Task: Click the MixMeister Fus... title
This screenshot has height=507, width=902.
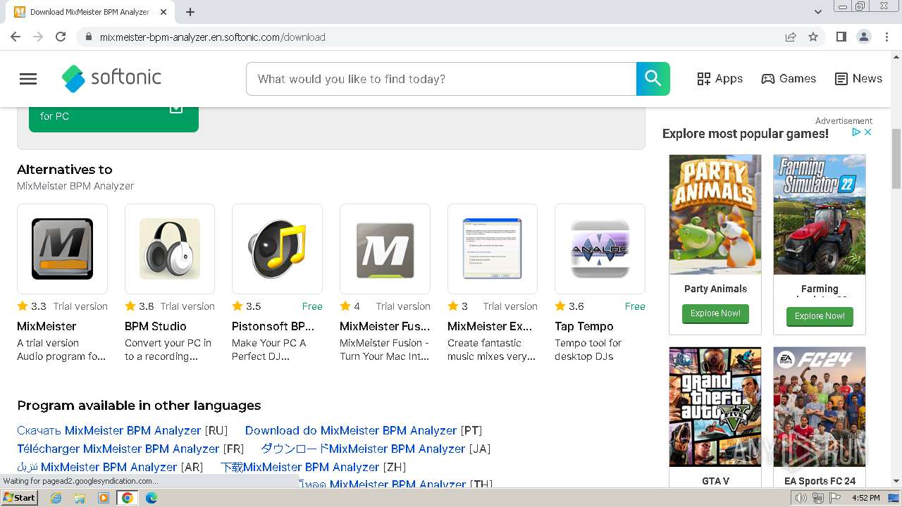Action: [385, 326]
